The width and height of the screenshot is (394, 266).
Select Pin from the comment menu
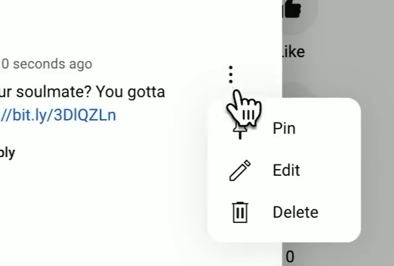pos(284,128)
